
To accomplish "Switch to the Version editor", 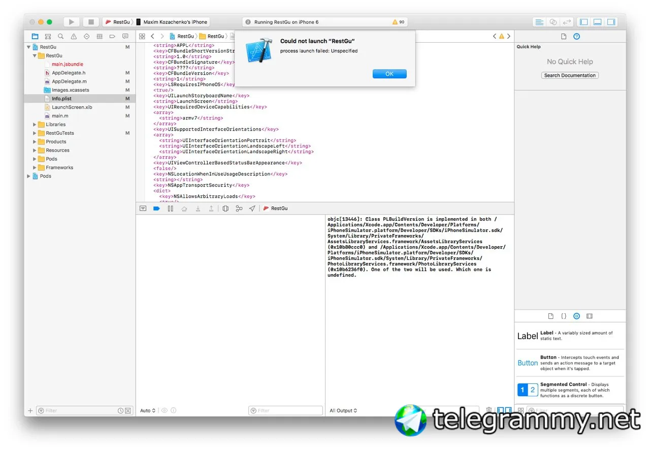I will [x=567, y=22].
